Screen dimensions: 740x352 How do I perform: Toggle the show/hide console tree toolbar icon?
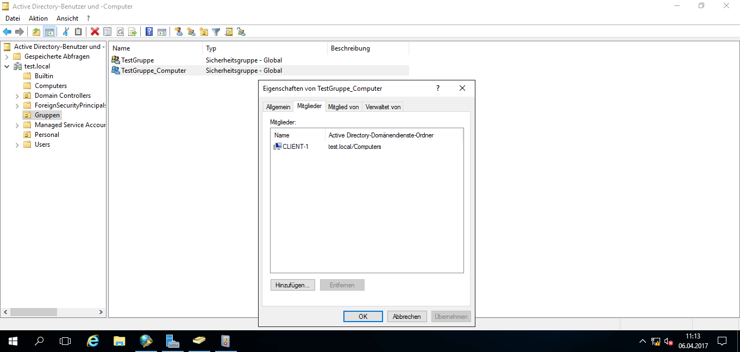[x=49, y=32]
